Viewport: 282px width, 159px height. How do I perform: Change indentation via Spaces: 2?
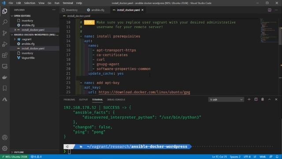click(235, 157)
